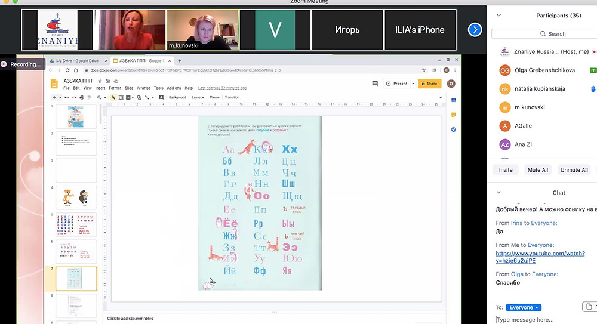Open the Edit menu in Slides
The image size is (597, 324).
click(76, 88)
